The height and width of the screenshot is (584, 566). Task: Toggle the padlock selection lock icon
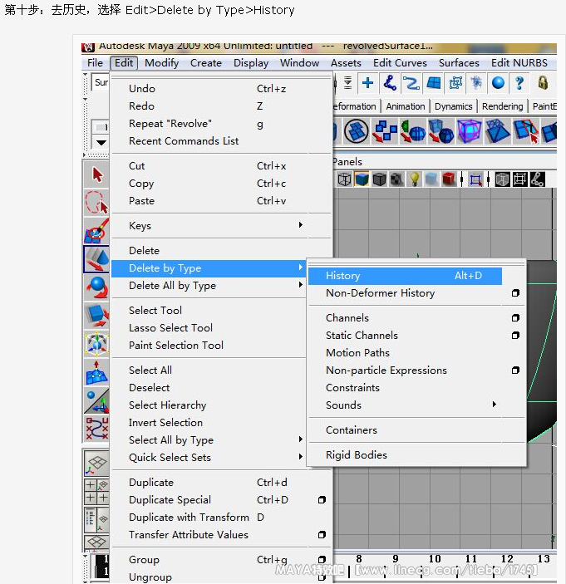543,83
